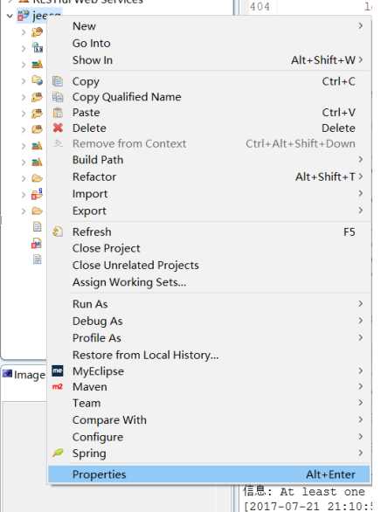The image size is (381, 512).
Task: Click the MyEclipse 'me' icon
Action: coord(58,370)
